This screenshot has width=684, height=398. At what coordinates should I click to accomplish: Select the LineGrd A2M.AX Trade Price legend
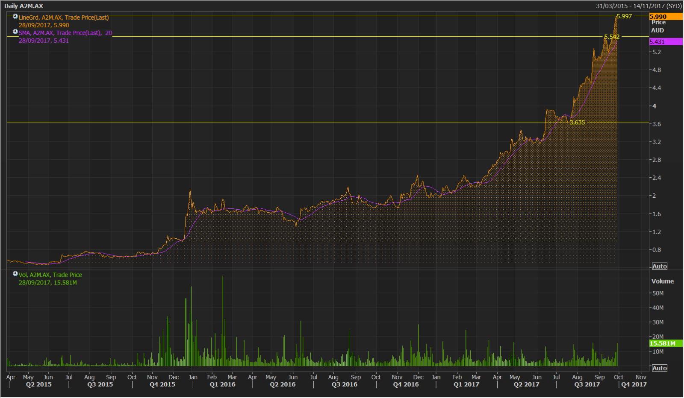tap(64, 18)
